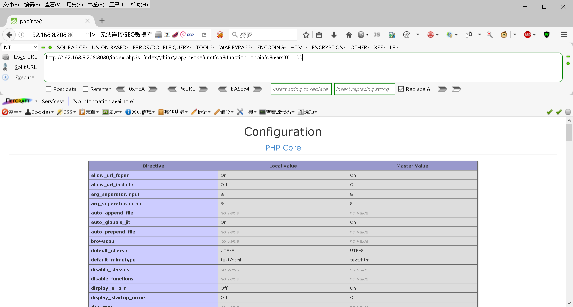
Task: Click the bookmark star in address bar
Action: tap(306, 35)
